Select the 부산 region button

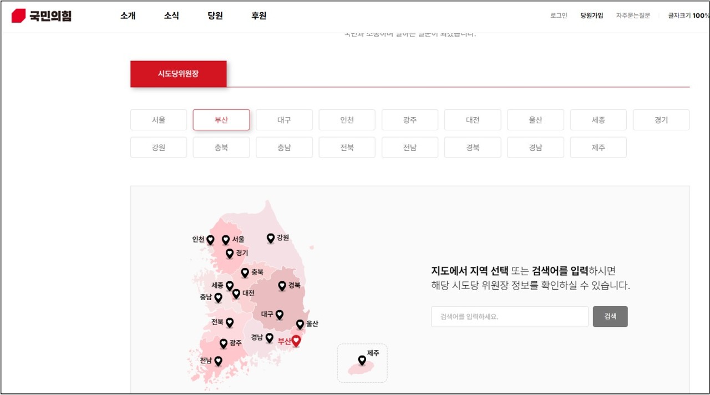(x=221, y=120)
